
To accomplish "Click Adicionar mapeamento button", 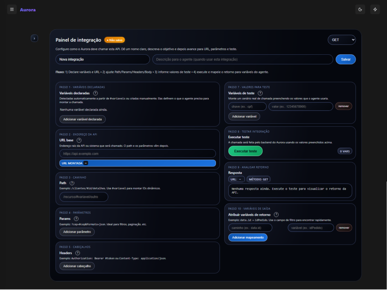I will (248, 237).
